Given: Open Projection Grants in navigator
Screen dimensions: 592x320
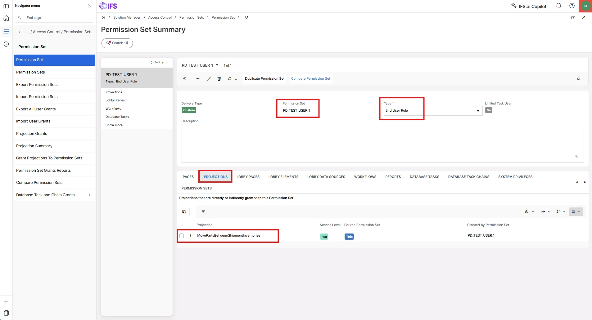Looking at the screenshot, I should [x=55, y=134].
